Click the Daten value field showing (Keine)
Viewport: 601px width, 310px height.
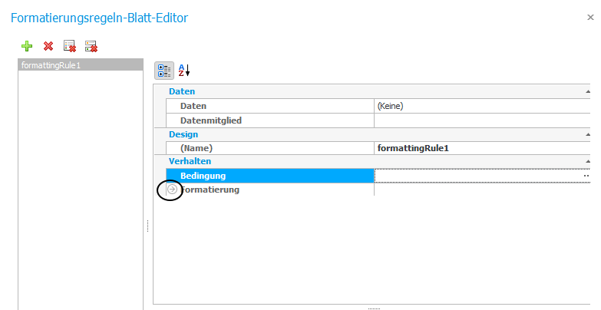[482, 106]
